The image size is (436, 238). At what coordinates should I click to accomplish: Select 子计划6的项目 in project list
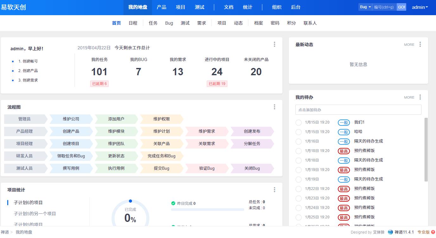click(x=28, y=203)
